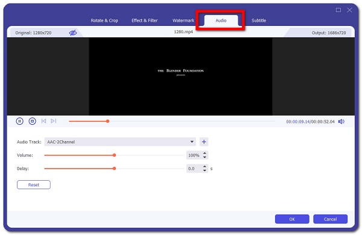Stop the video preview playback
Screen dimensions: 362x235
pos(32,121)
